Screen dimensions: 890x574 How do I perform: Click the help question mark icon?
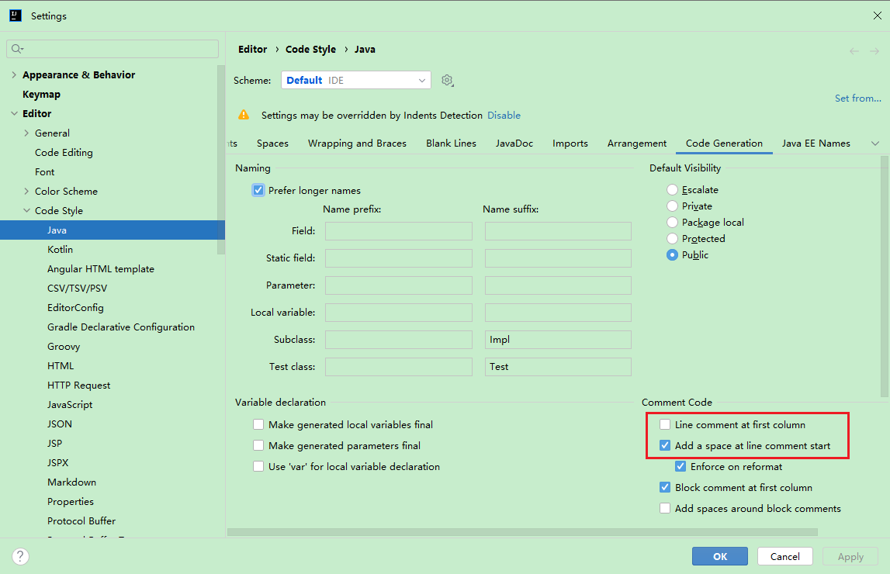tap(21, 556)
